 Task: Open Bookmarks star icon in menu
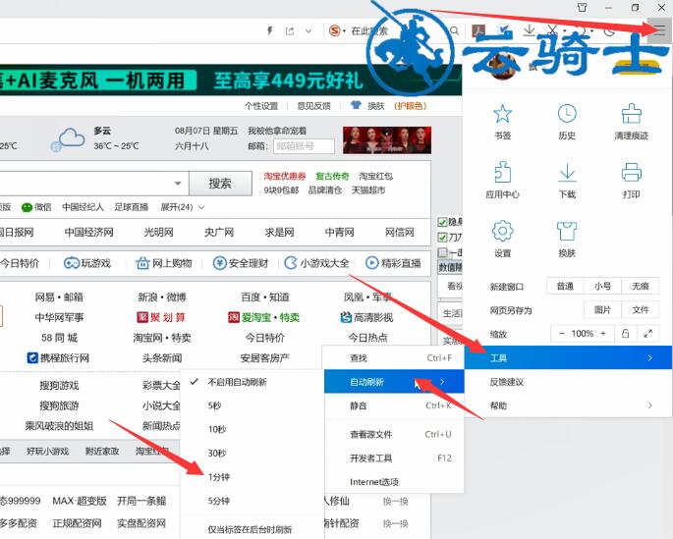click(502, 114)
